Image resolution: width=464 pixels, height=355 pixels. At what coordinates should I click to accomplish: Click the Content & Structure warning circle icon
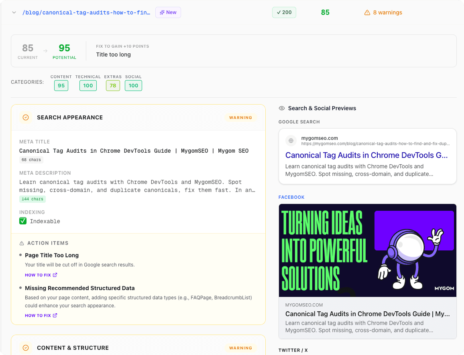click(26, 348)
